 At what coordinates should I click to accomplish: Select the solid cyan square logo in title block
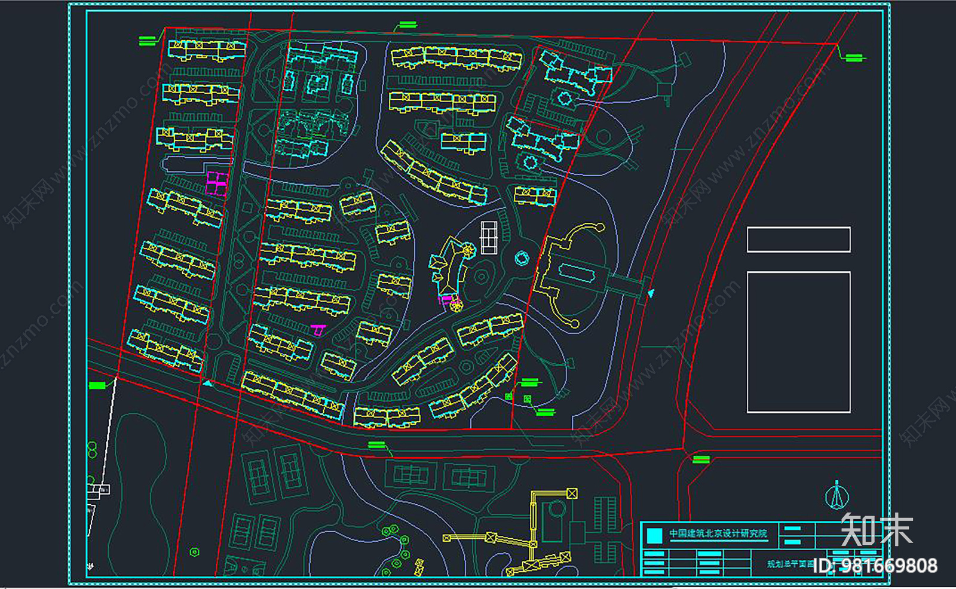pyautogui.click(x=655, y=535)
